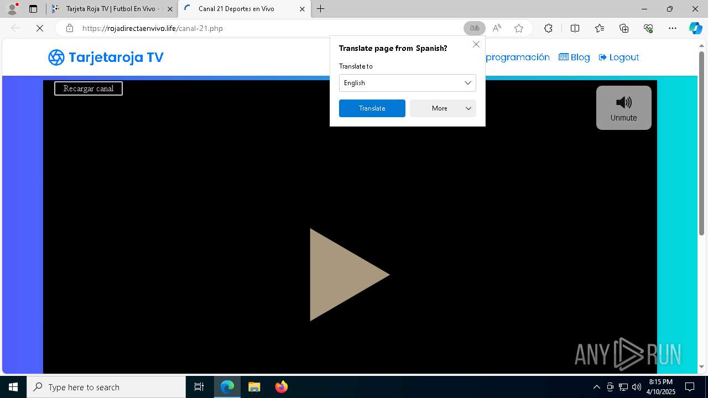The image size is (708, 398).
Task: Close the Canal 21 Deportes en Vivo tab
Action: click(302, 9)
